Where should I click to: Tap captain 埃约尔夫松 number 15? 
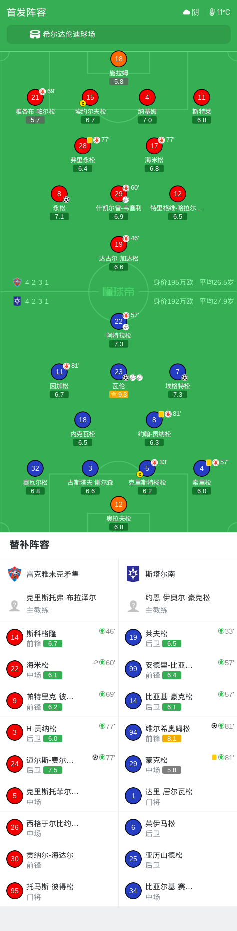click(90, 97)
